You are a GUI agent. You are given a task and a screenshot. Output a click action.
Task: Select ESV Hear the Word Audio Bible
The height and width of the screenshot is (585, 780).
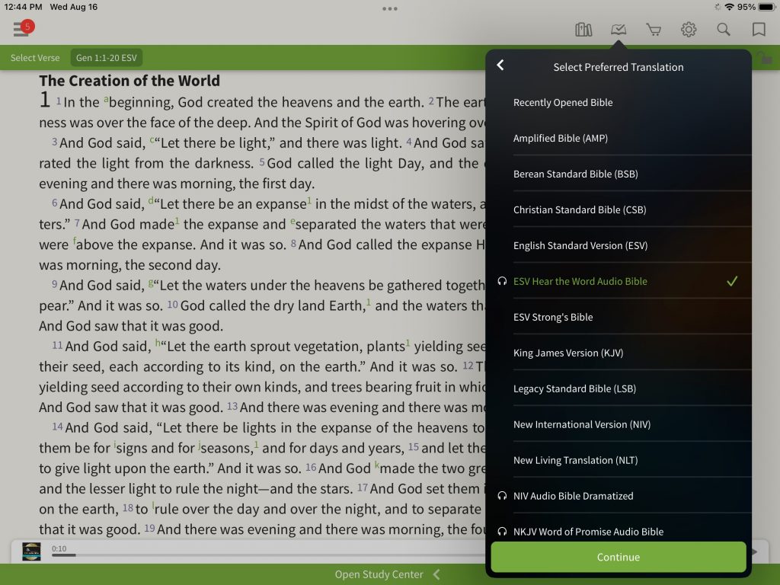619,282
